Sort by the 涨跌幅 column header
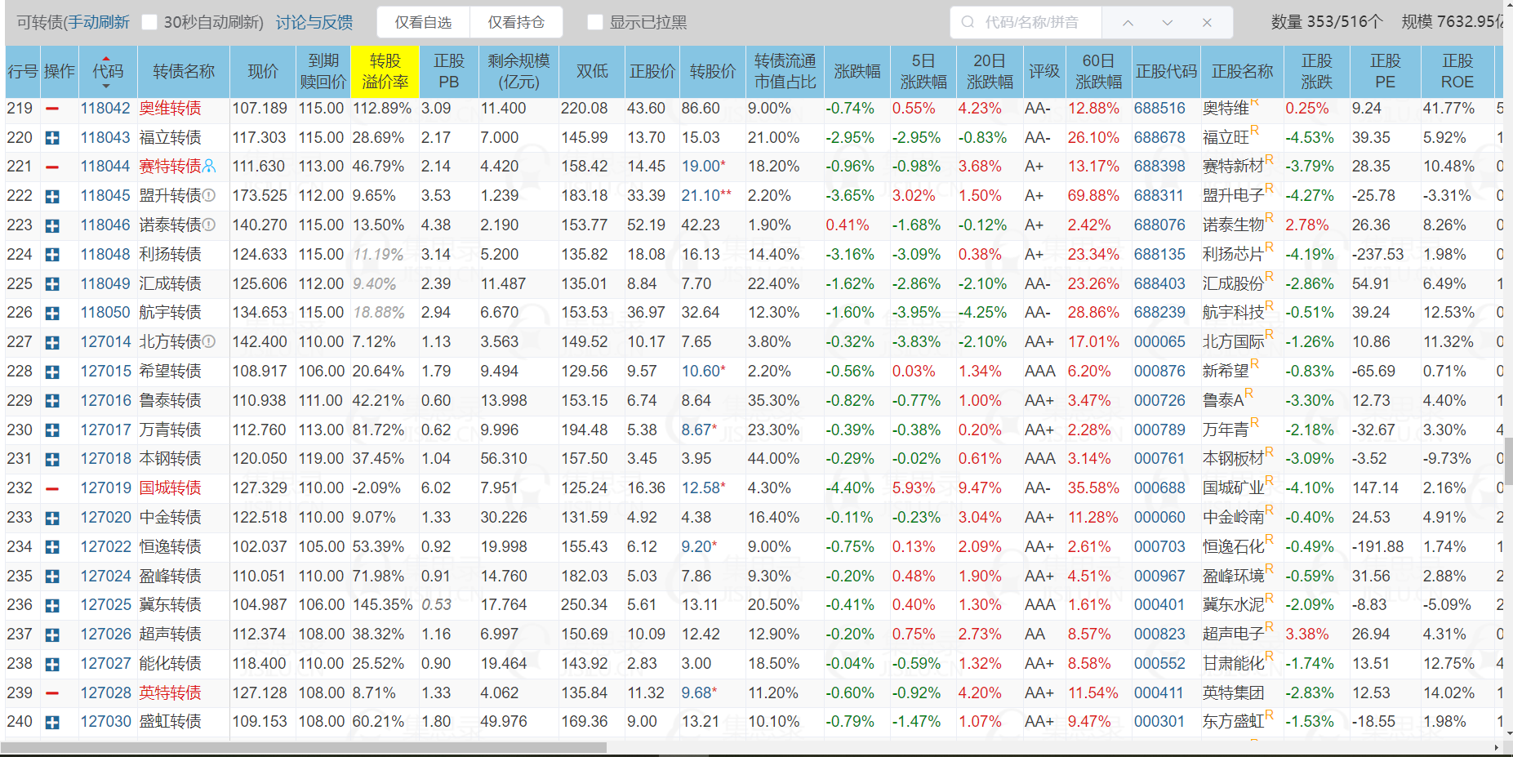The height and width of the screenshot is (757, 1513). 857,72
